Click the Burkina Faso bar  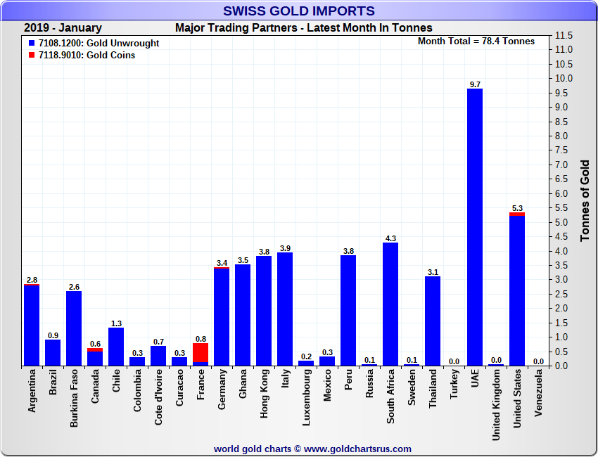pyautogui.click(x=74, y=328)
